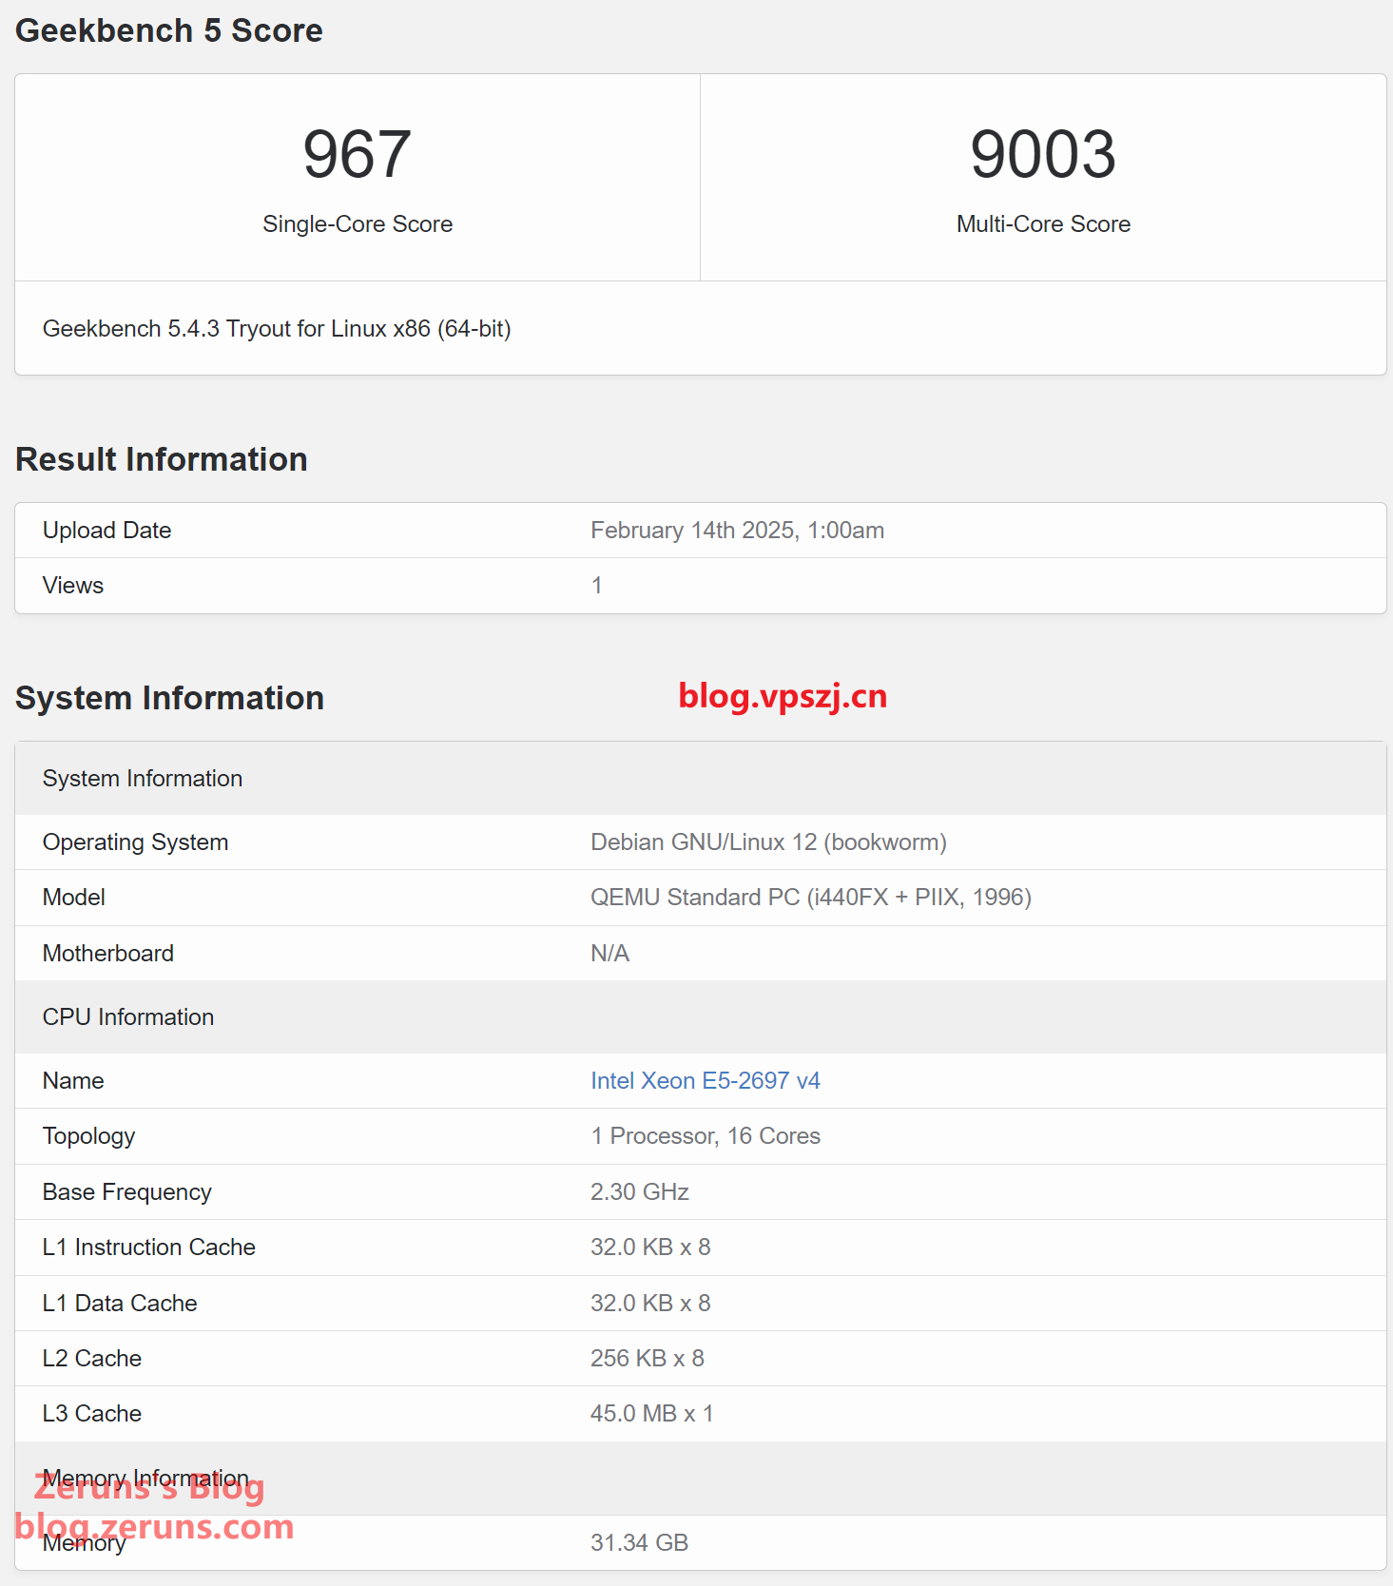Image resolution: width=1393 pixels, height=1586 pixels.
Task: Click the 9003 multi-core score number
Action: (x=1042, y=154)
